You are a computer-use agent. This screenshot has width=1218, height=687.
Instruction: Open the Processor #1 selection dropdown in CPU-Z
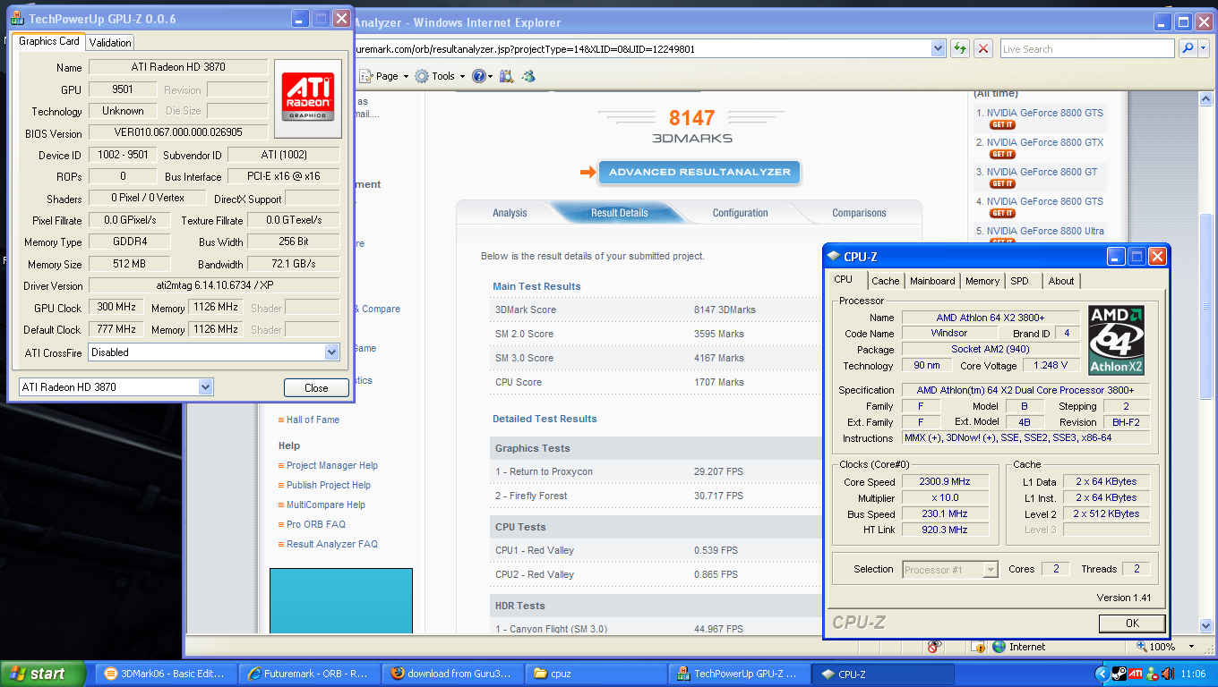[991, 570]
